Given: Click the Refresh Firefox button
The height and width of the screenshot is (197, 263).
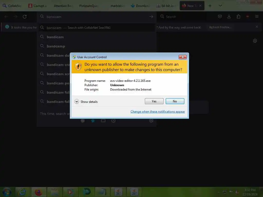Looking at the screenshot, I should click(x=220, y=27).
